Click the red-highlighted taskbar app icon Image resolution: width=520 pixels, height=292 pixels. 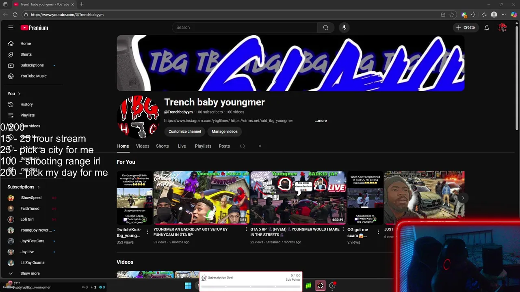[320, 286]
